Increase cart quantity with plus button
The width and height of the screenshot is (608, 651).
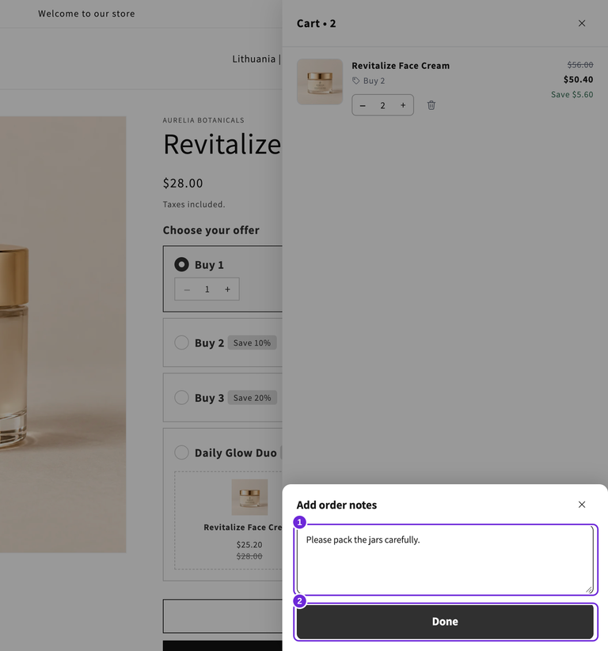[403, 105]
